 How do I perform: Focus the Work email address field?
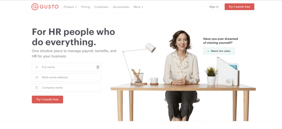pos(66,77)
